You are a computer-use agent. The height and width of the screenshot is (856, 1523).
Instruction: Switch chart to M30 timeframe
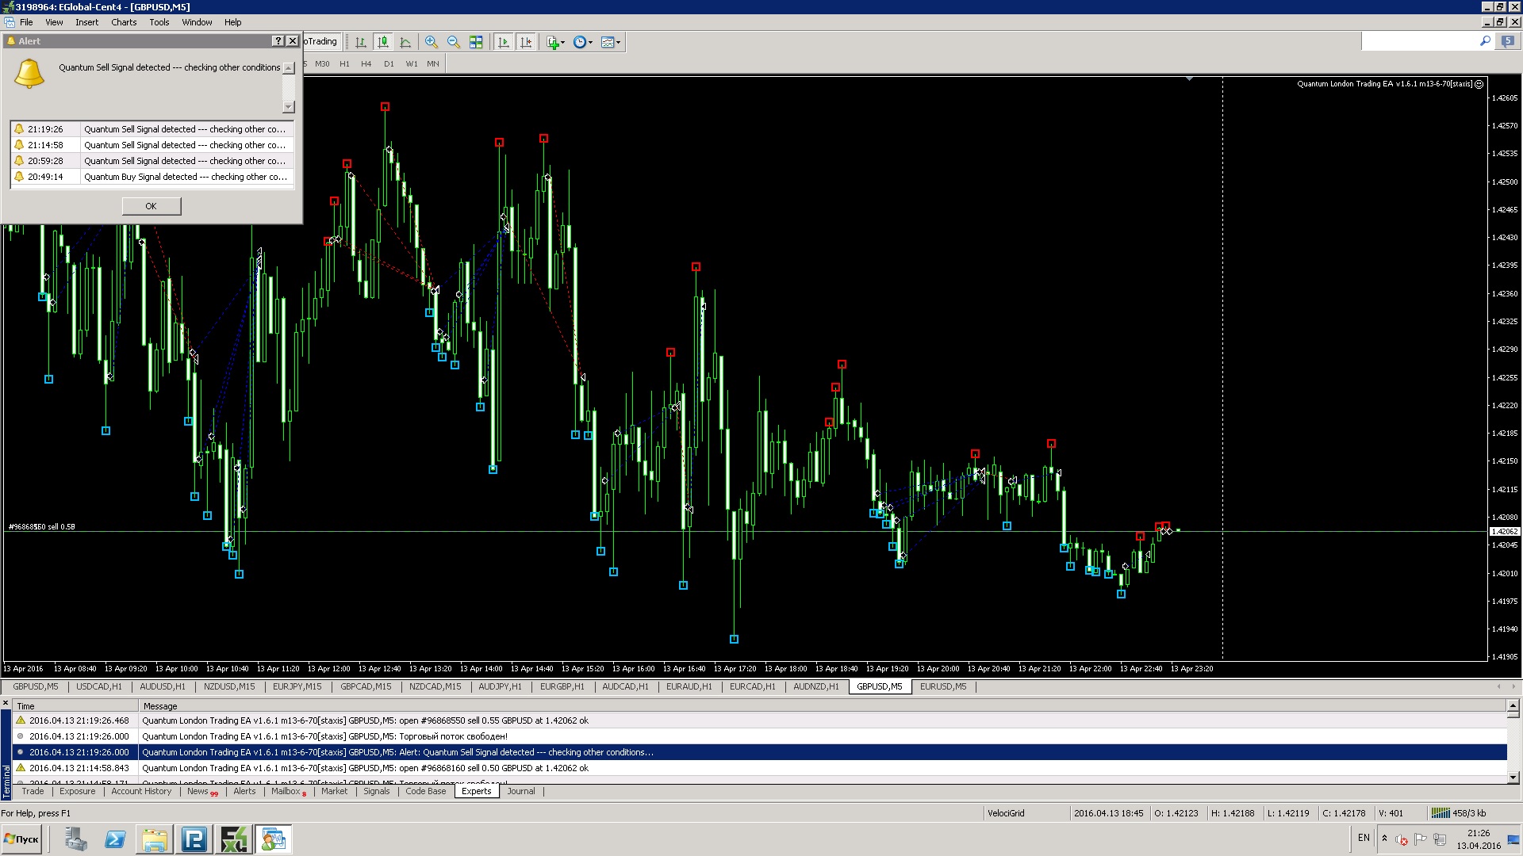point(322,64)
